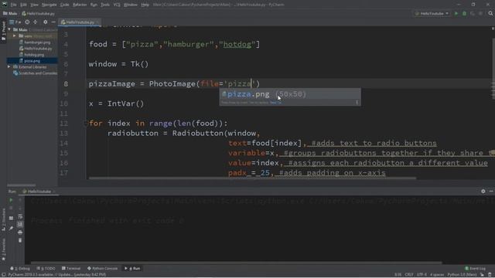Screen dimensions: 495x278
Task: Click the 'x = IntVar()' code line
Action: pyautogui.click(x=116, y=103)
